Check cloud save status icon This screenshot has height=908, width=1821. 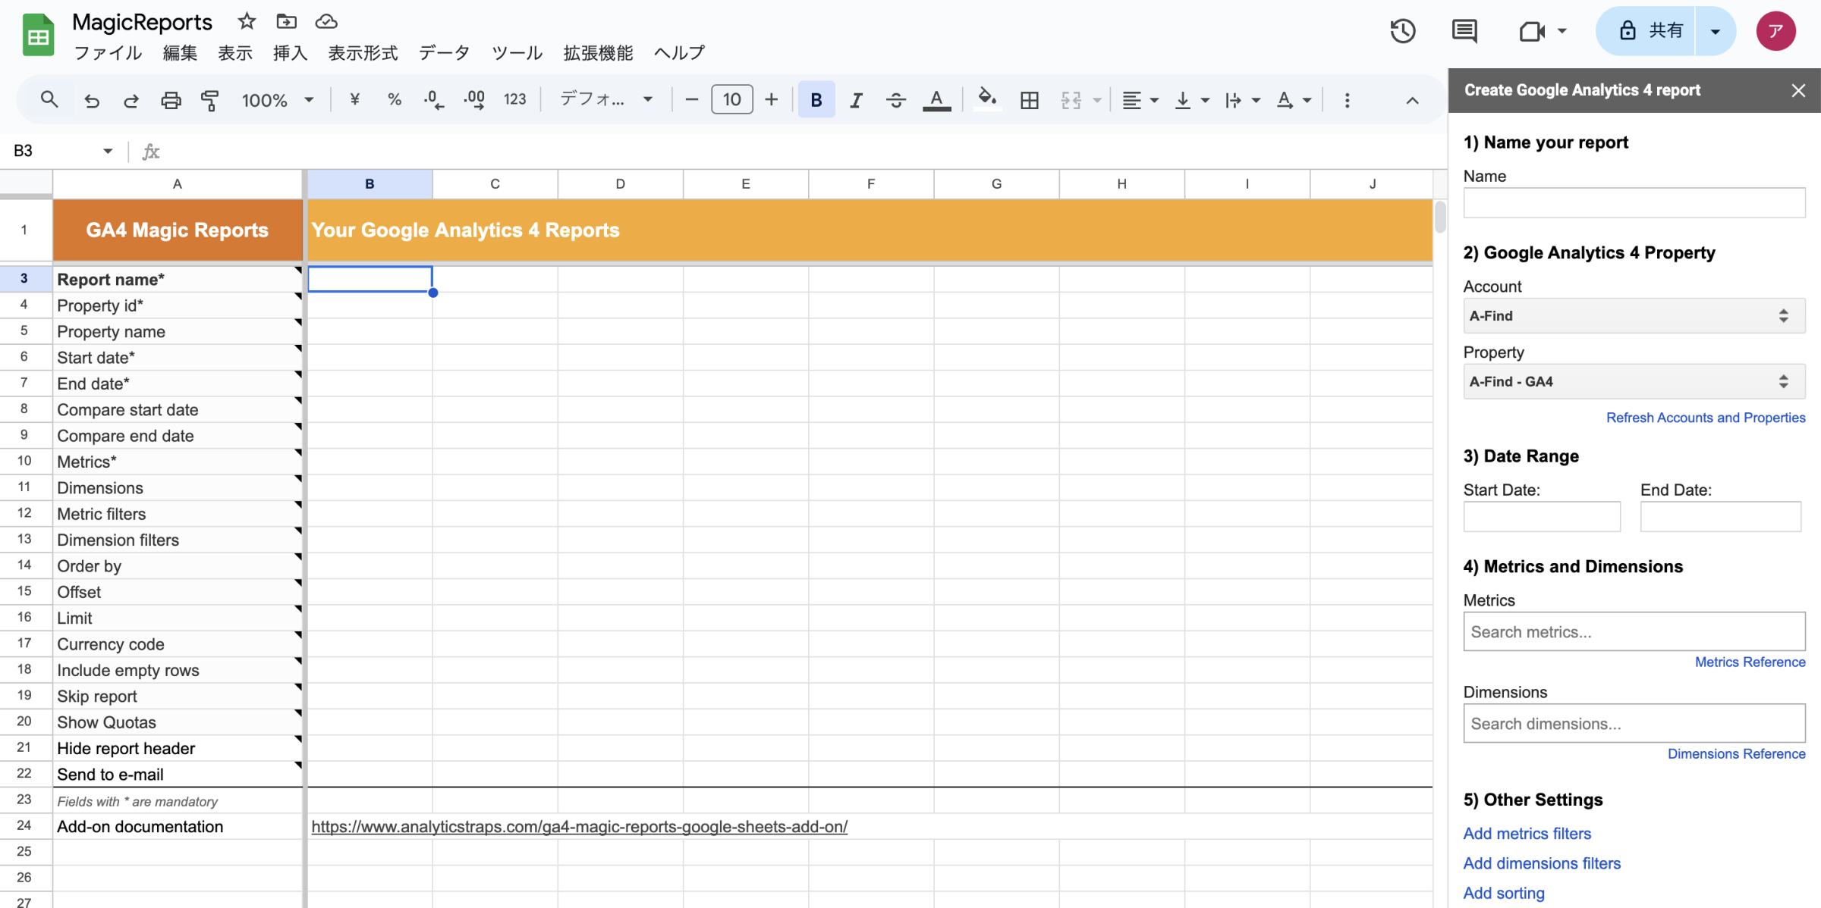[x=326, y=21]
